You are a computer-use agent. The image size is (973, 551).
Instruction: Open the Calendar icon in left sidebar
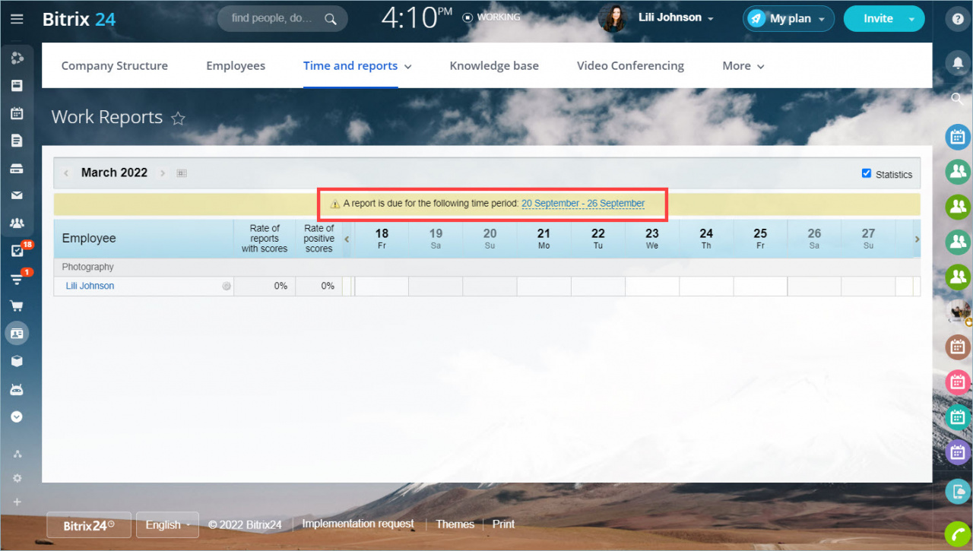(x=17, y=113)
